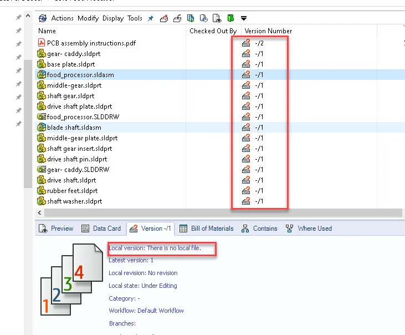The image size is (405, 335).
Task: Click the Check Out toolbar icon
Action: [x=164, y=18]
